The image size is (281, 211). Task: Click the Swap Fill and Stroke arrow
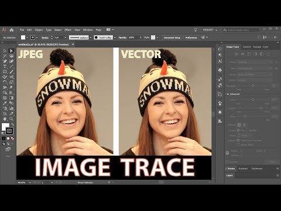pyautogui.click(x=12, y=124)
